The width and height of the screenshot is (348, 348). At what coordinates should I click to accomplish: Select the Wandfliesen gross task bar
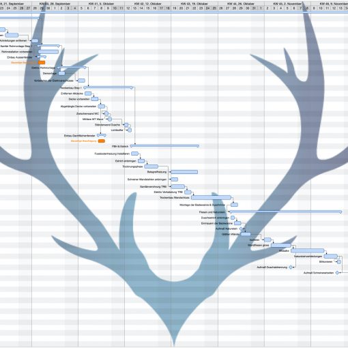[x=281, y=245]
